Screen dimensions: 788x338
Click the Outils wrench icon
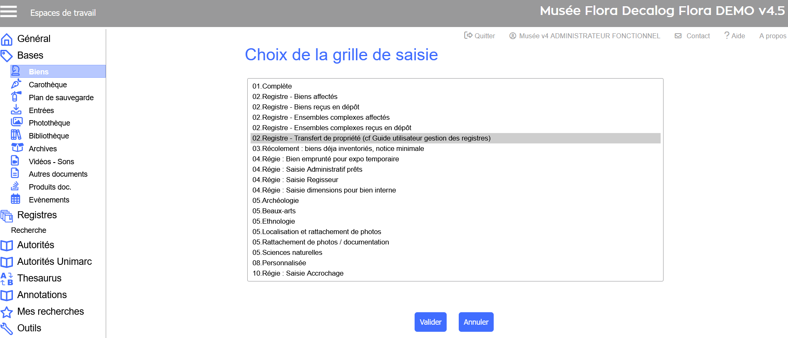pos(7,328)
